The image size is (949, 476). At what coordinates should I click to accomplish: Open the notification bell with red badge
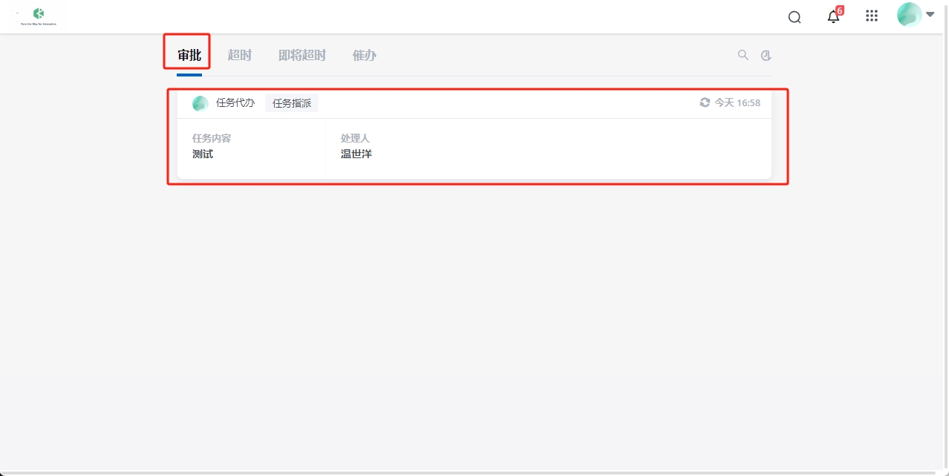click(832, 16)
